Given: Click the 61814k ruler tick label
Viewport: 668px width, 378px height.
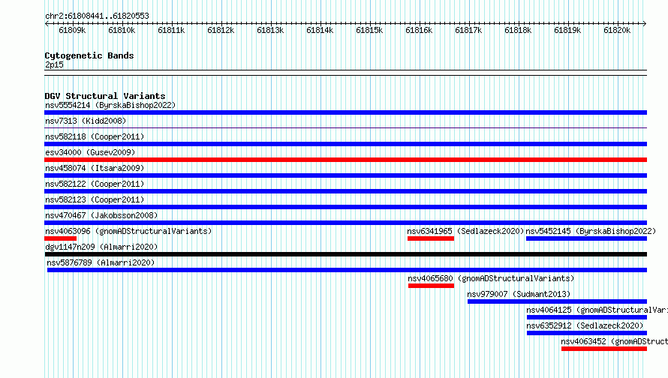Looking at the screenshot, I should pyautogui.click(x=320, y=30).
